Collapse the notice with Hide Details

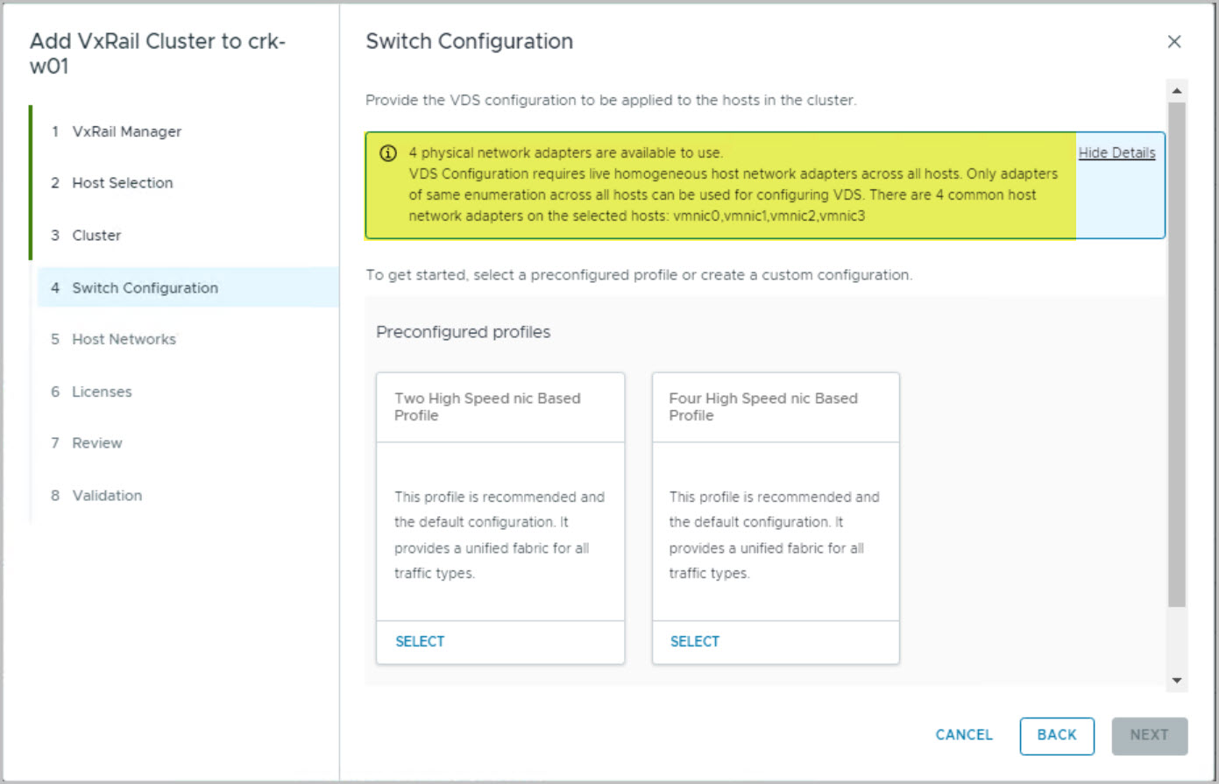pos(1116,153)
